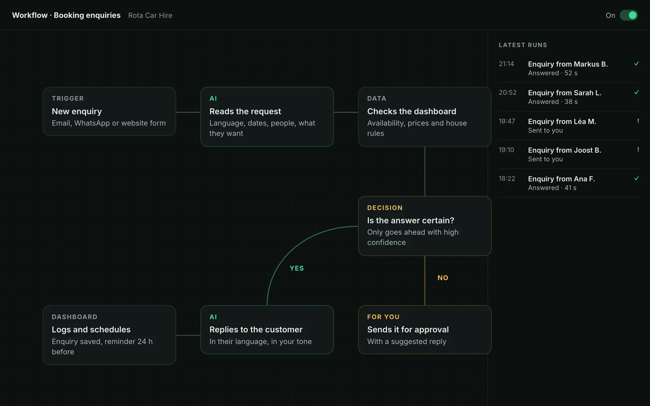Click the 21:14 run timestamp
This screenshot has width=650, height=406.
tap(506, 64)
